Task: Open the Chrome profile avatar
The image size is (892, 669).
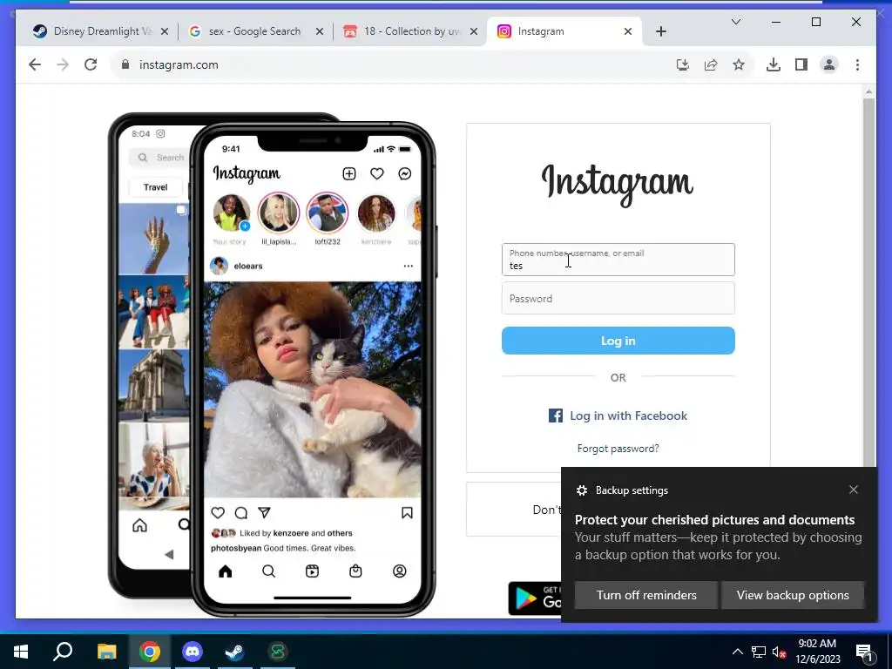Action: point(829,64)
